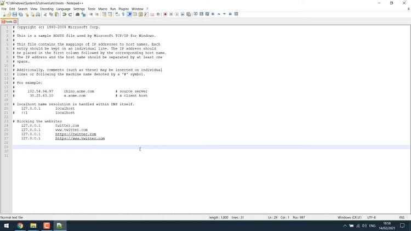Play back the recorded macro

coord(176,14)
